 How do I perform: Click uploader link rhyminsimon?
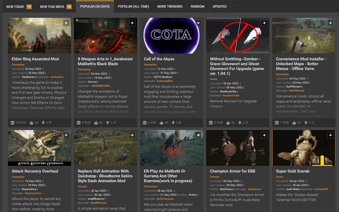(33, 193)
